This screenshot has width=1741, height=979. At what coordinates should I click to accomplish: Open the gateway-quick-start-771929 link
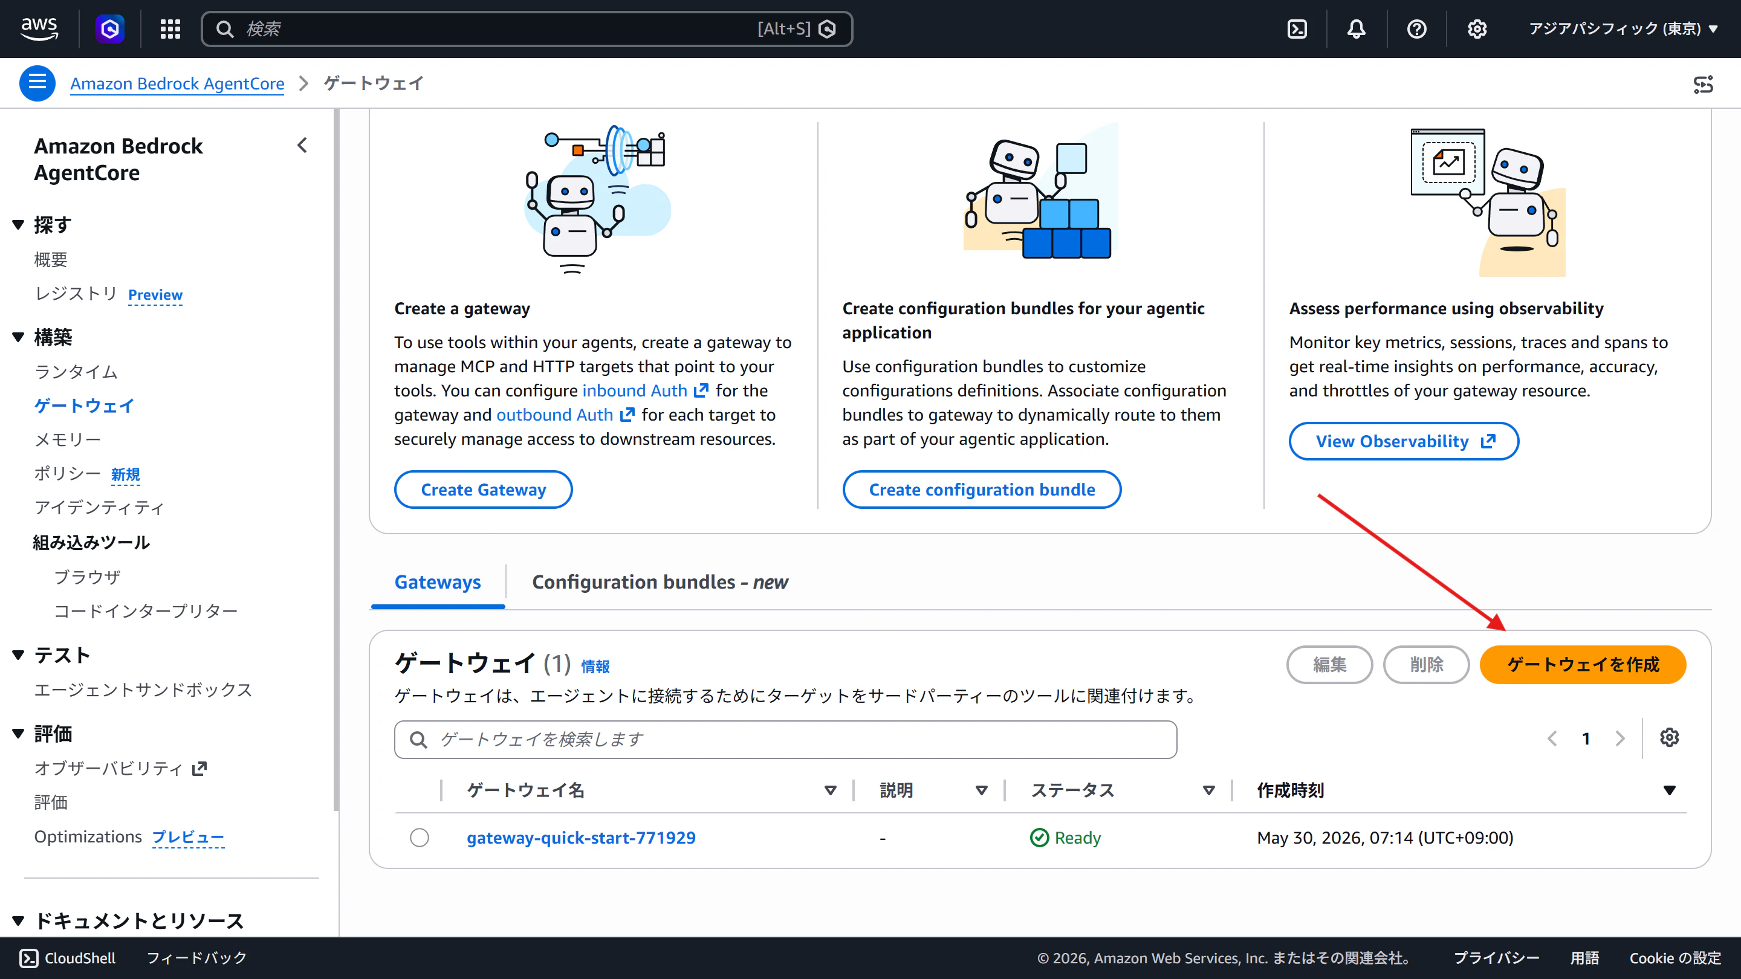tap(580, 838)
